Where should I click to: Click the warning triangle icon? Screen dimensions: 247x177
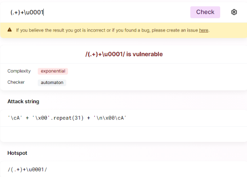(10, 30)
